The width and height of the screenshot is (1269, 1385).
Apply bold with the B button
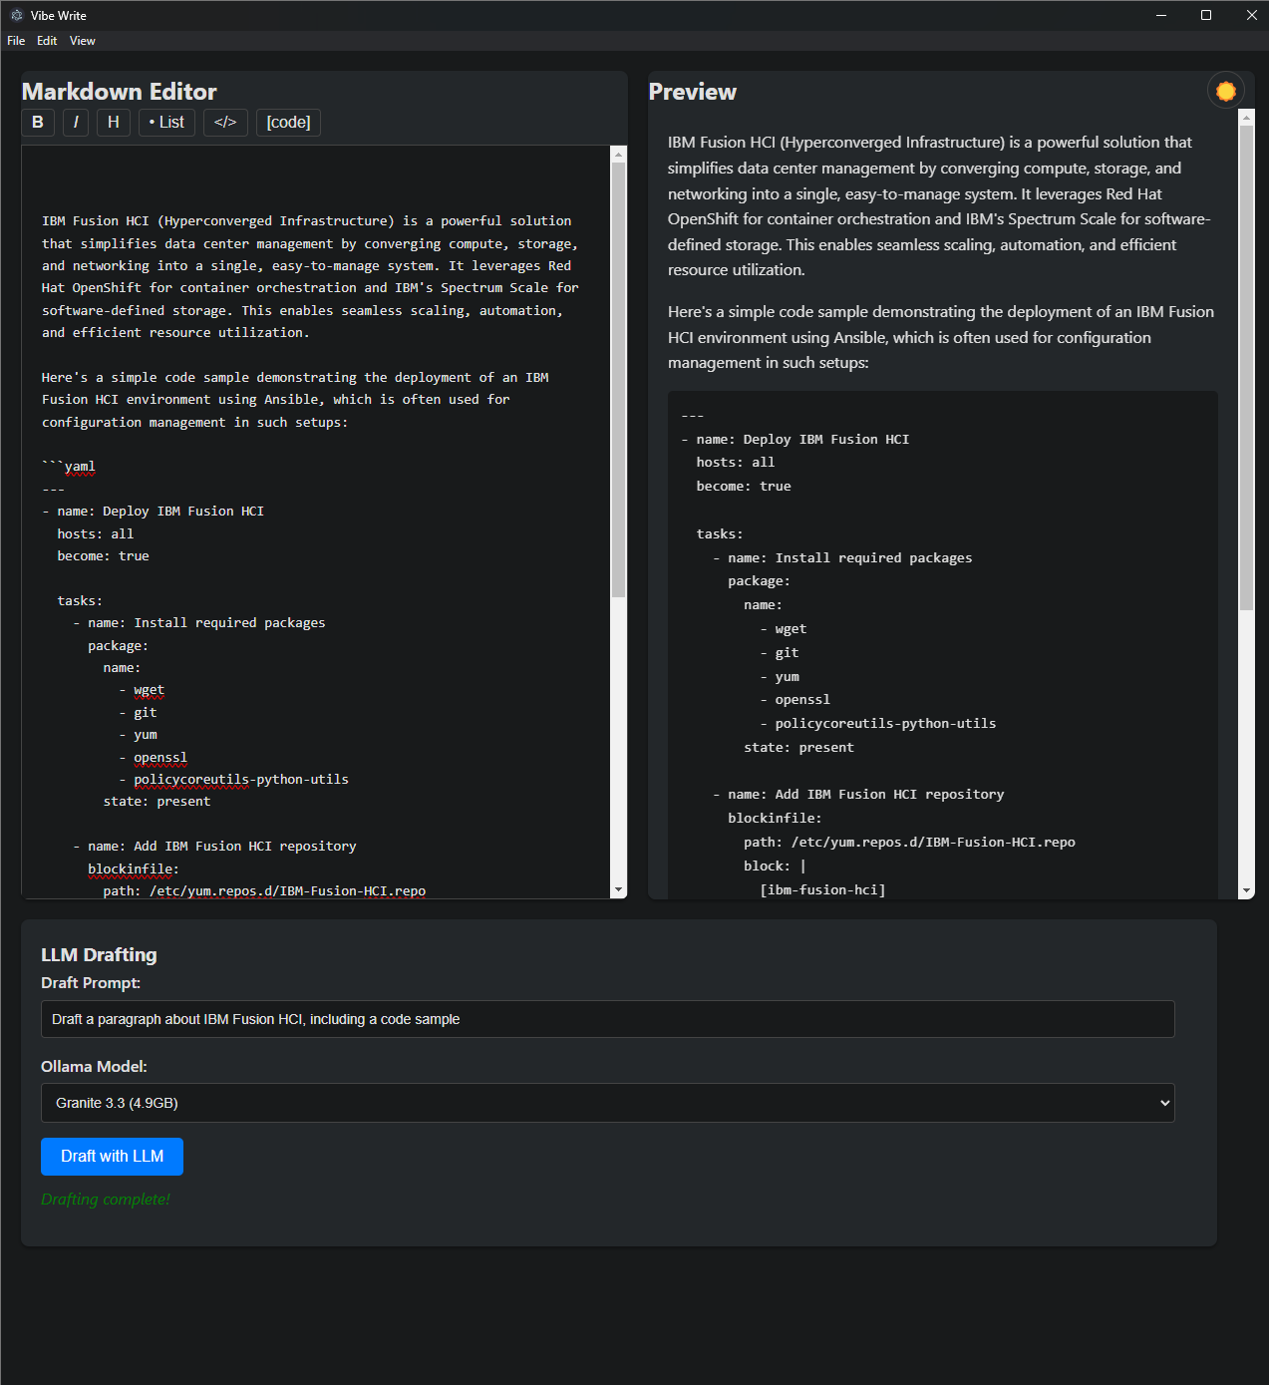(x=38, y=122)
